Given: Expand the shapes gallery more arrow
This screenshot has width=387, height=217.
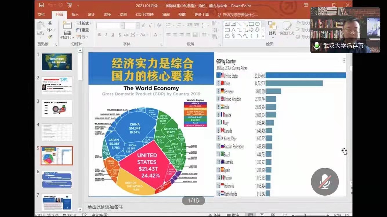Looking at the screenshot, I should point(263,36).
